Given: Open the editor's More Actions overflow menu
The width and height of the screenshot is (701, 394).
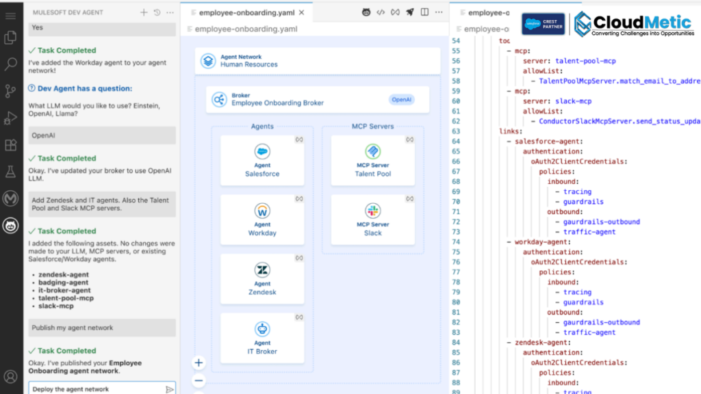Looking at the screenshot, I should pyautogui.click(x=438, y=12).
